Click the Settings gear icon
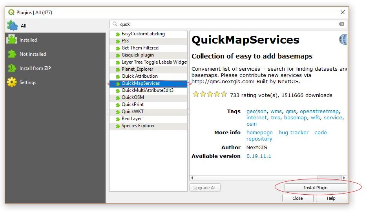 coord(12,82)
